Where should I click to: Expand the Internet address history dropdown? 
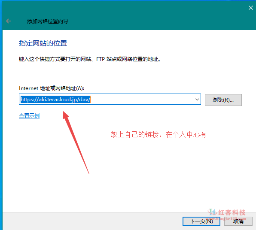pos(197,100)
